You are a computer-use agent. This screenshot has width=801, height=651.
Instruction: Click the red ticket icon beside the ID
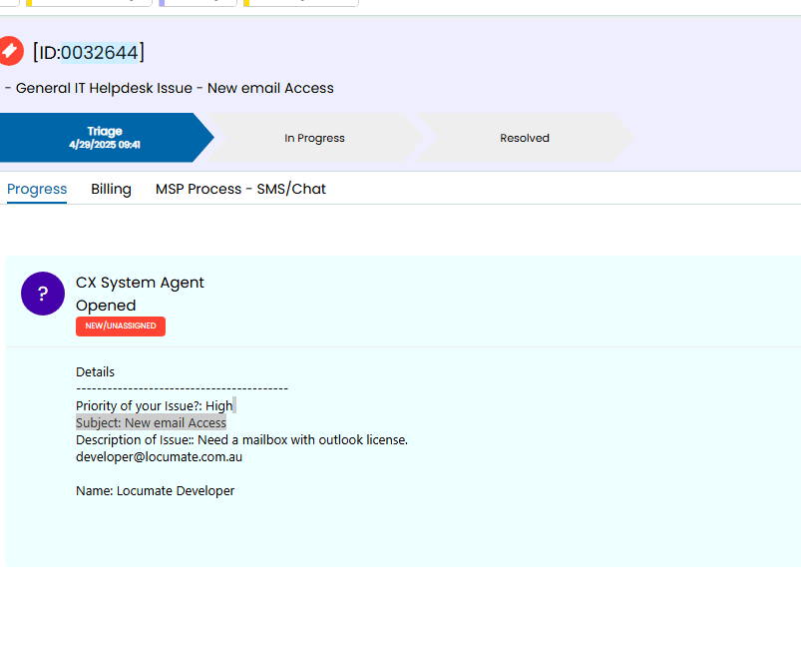click(x=10, y=51)
